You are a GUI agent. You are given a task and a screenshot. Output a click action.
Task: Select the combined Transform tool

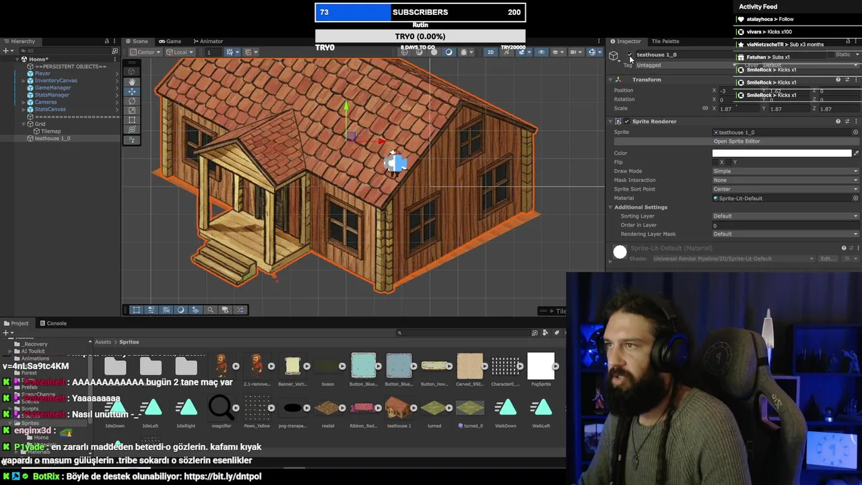click(x=131, y=129)
